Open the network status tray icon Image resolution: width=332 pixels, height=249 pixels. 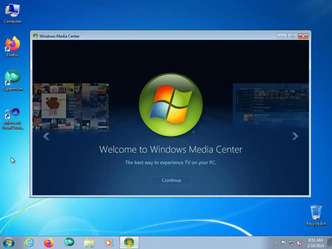[x=291, y=243]
